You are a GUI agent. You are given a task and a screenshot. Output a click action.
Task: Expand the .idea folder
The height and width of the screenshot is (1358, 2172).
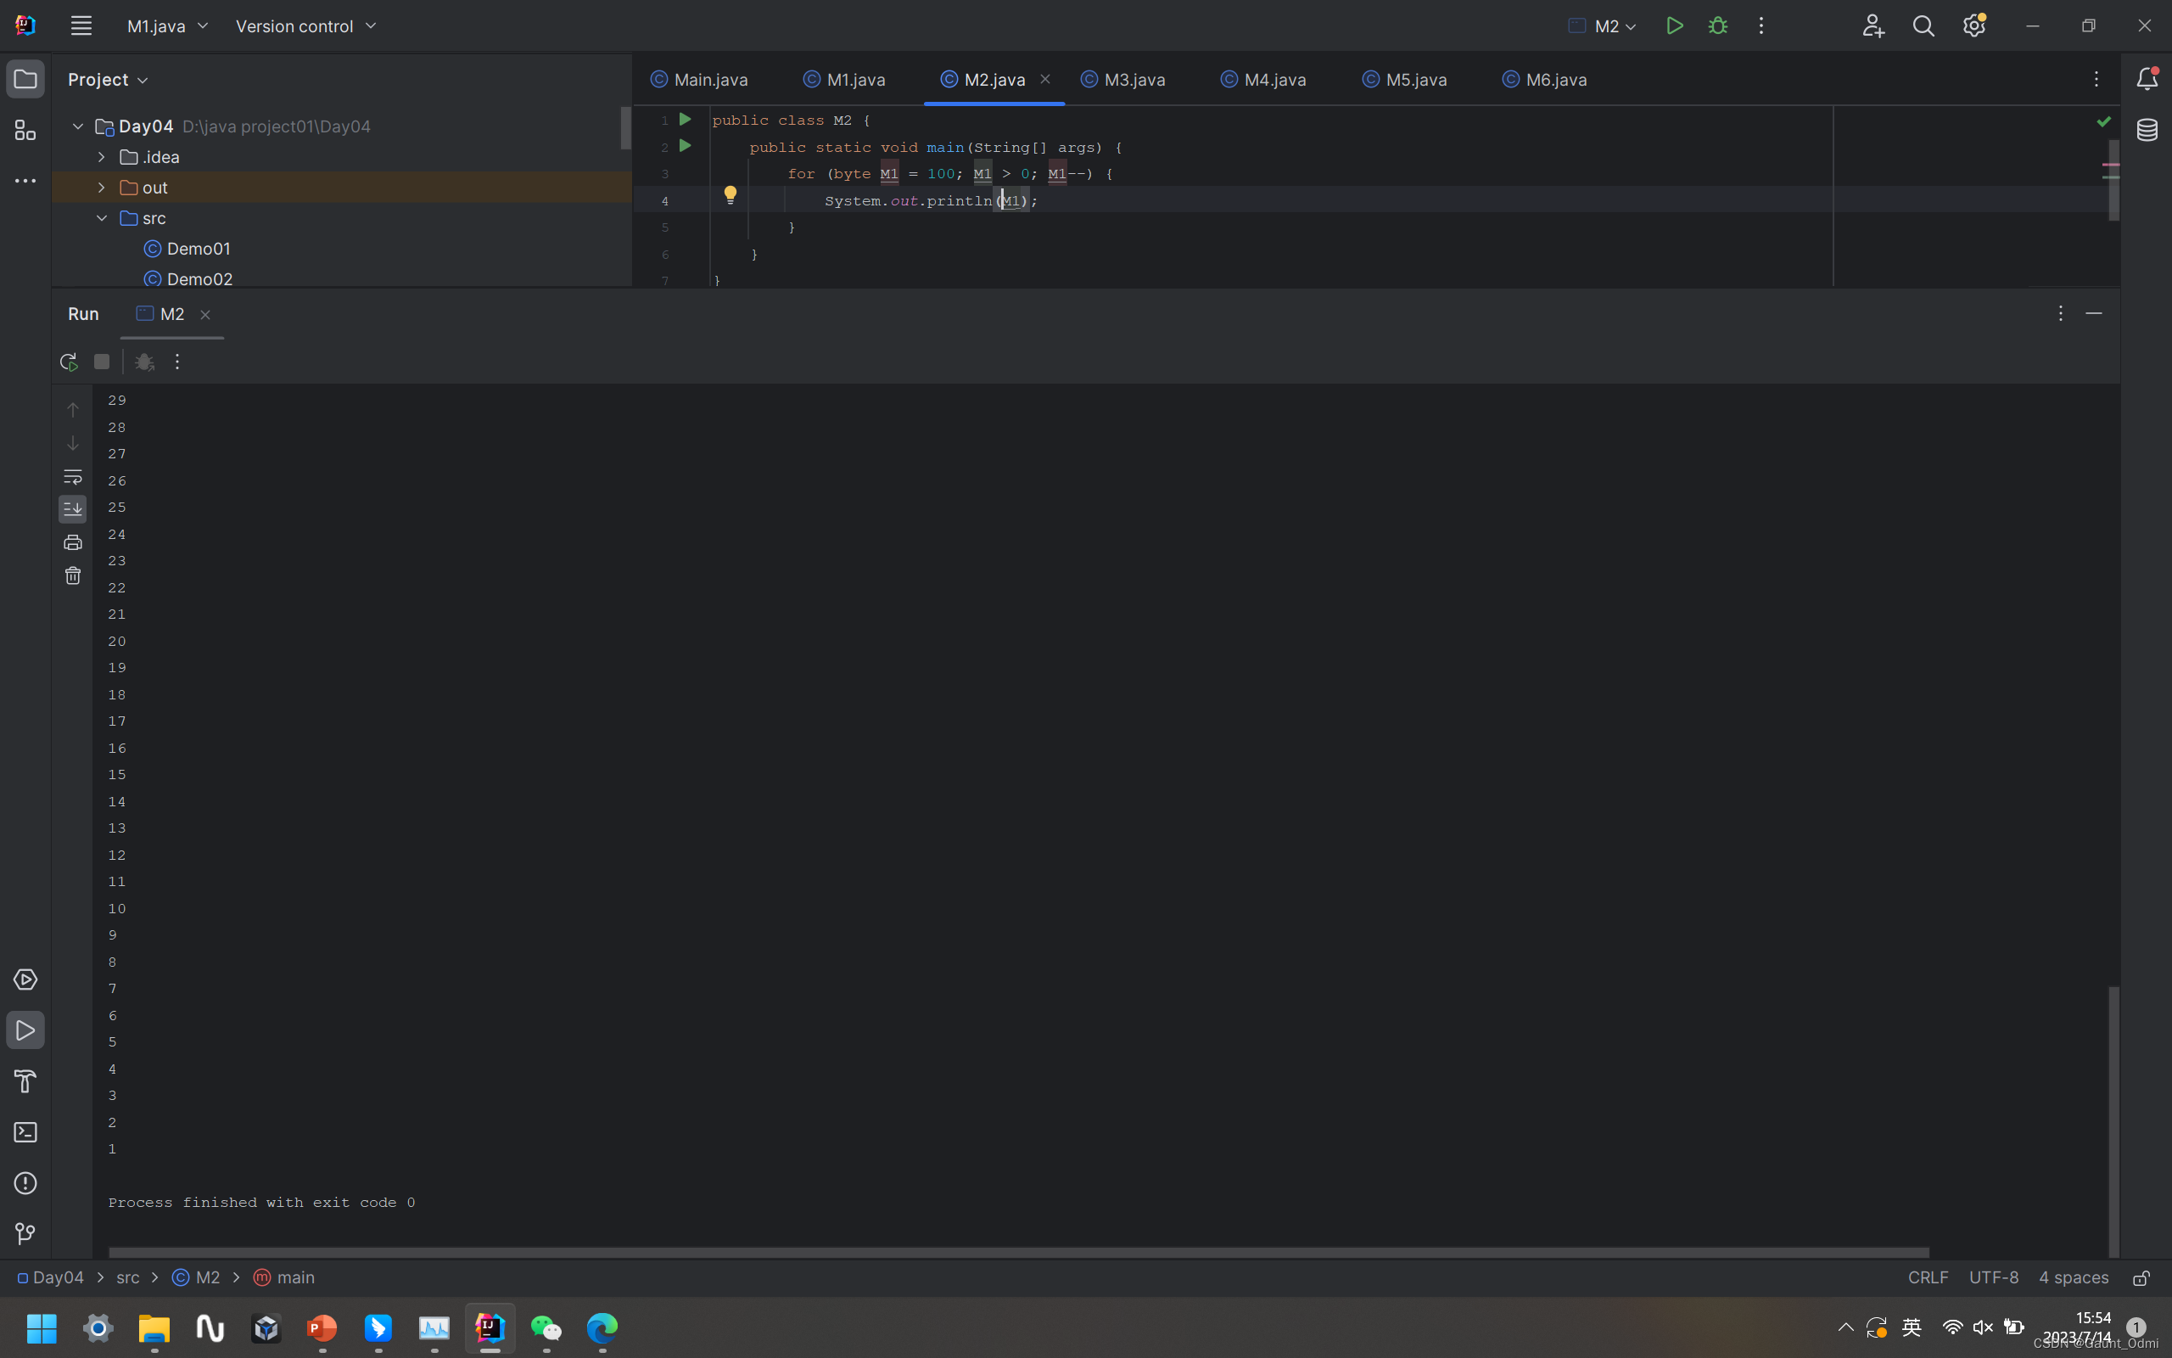102,157
